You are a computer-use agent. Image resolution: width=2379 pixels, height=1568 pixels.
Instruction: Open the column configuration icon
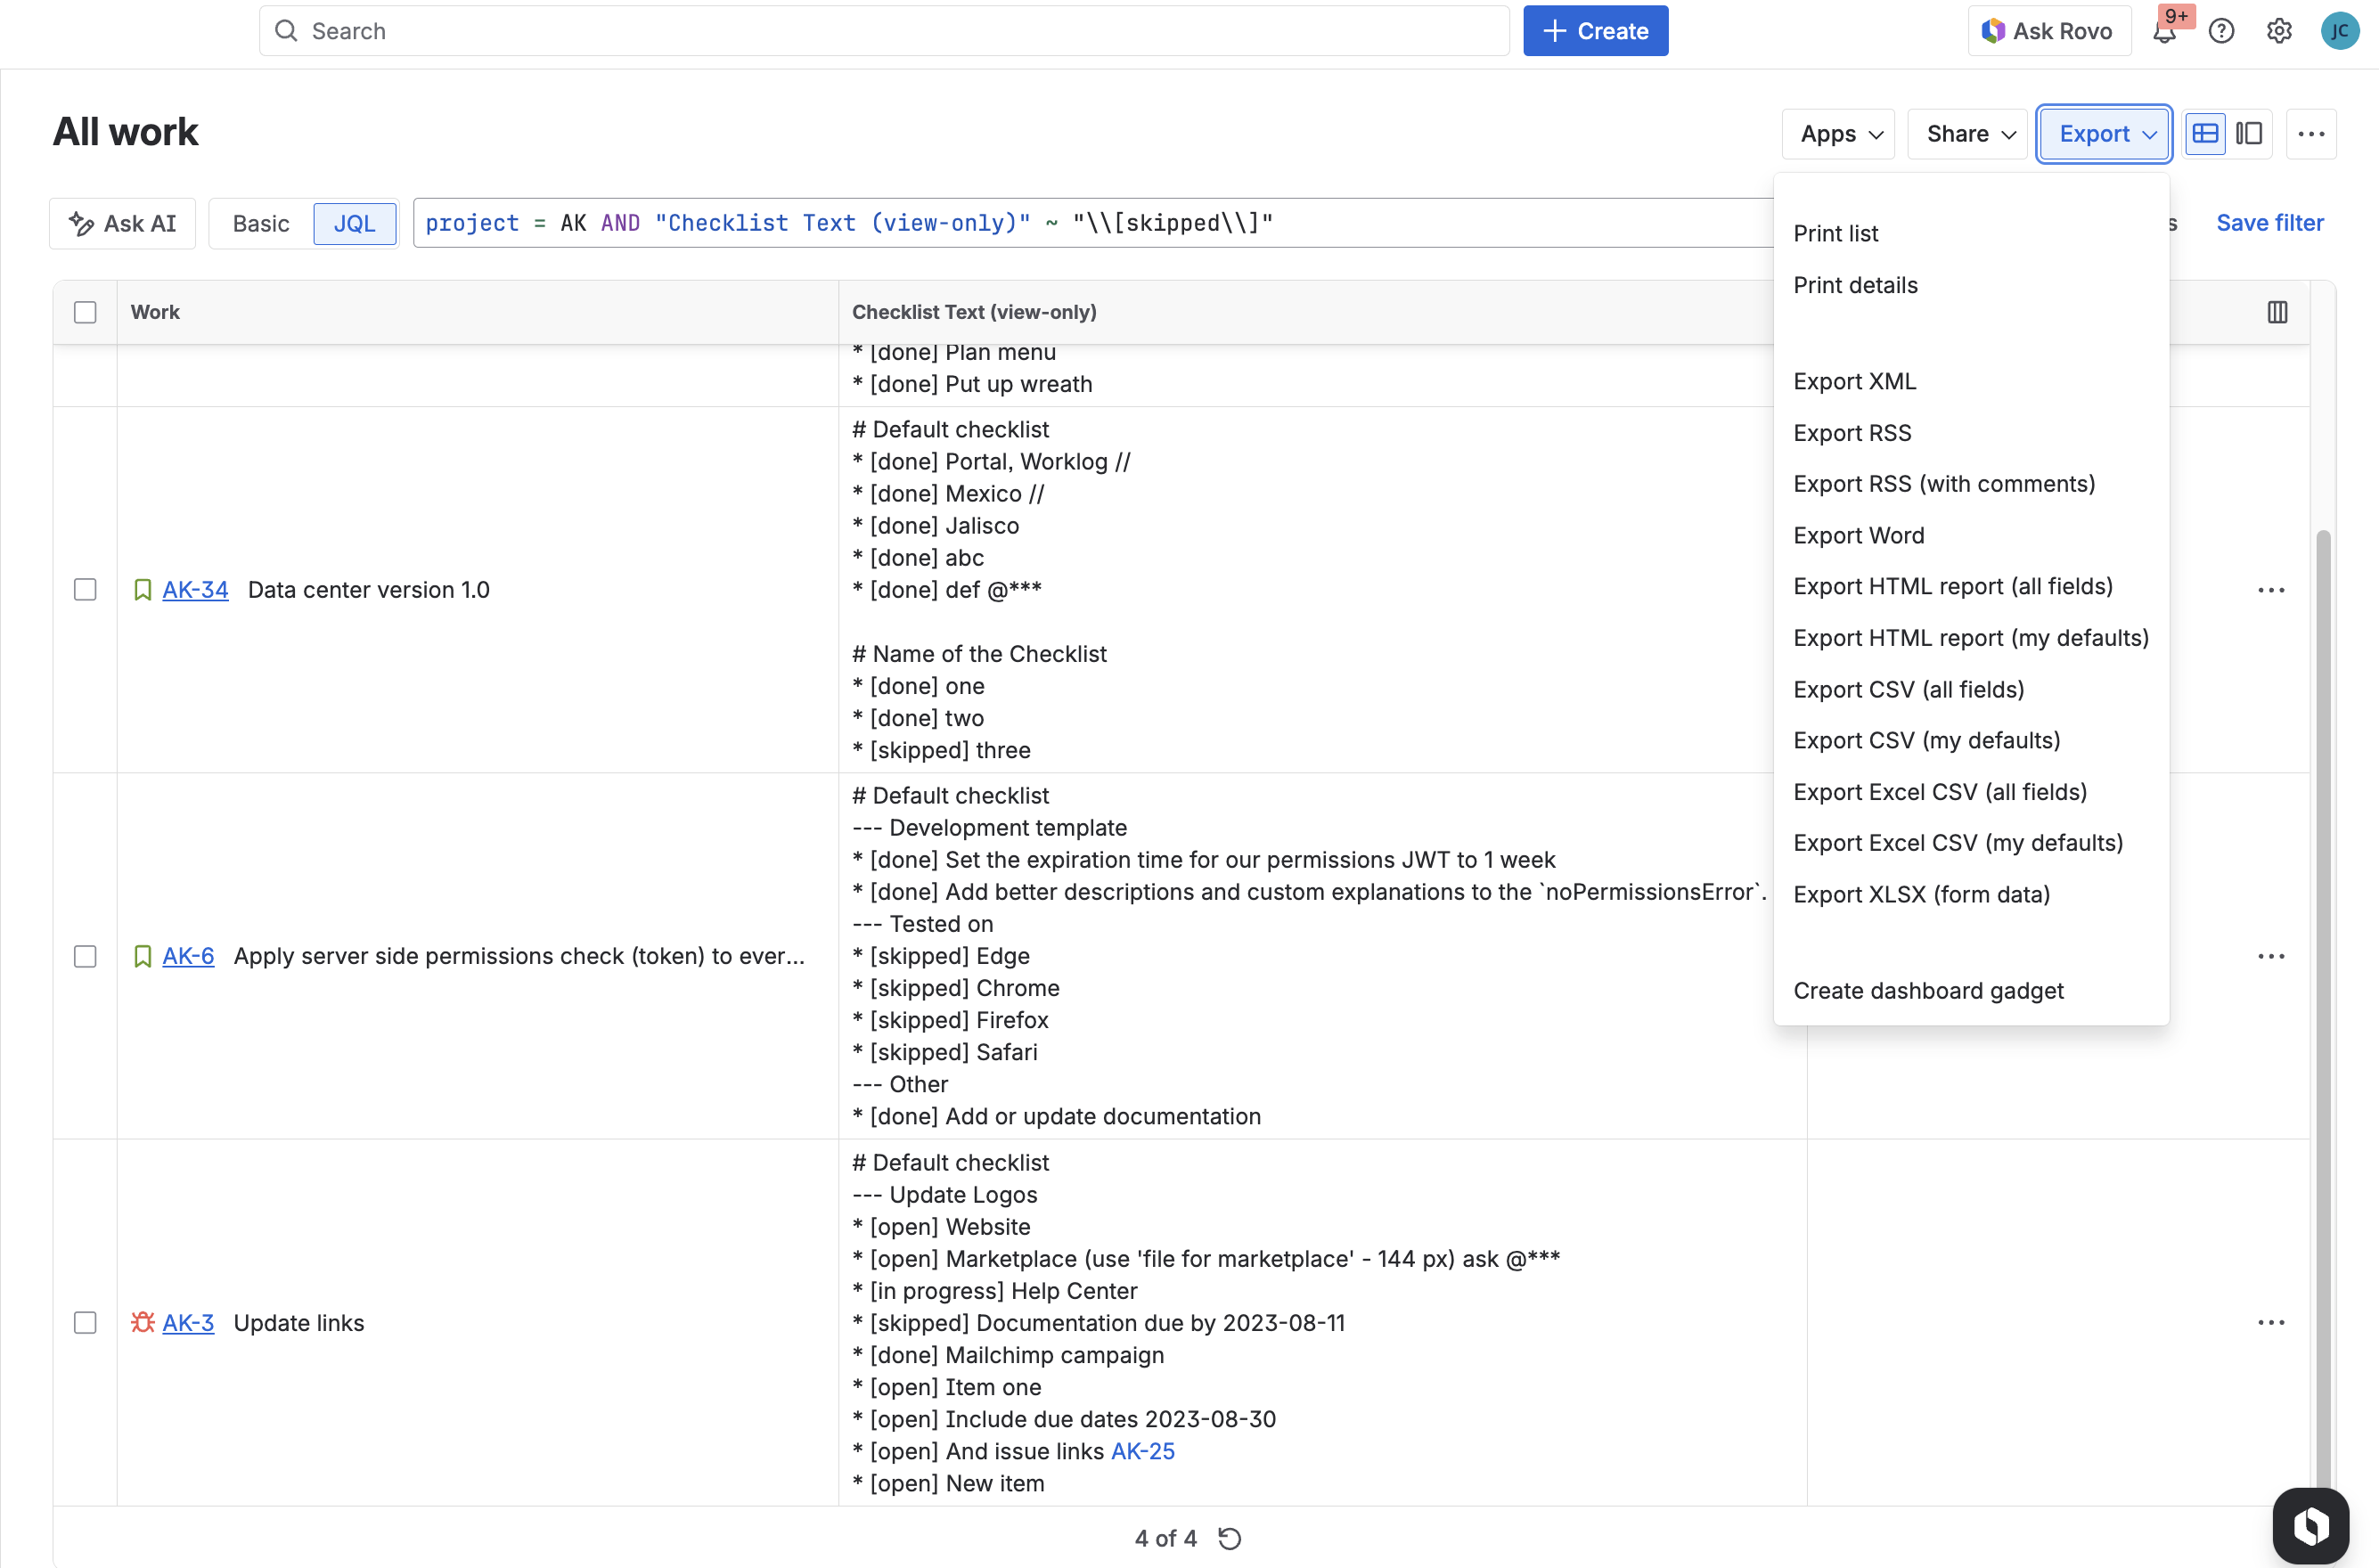(2277, 312)
